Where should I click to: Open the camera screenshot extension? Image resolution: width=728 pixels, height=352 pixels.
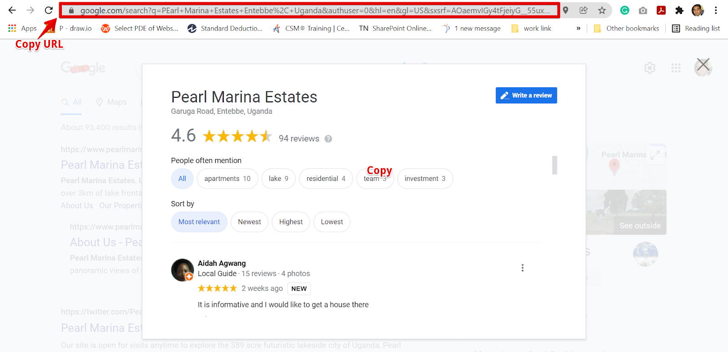tap(643, 10)
